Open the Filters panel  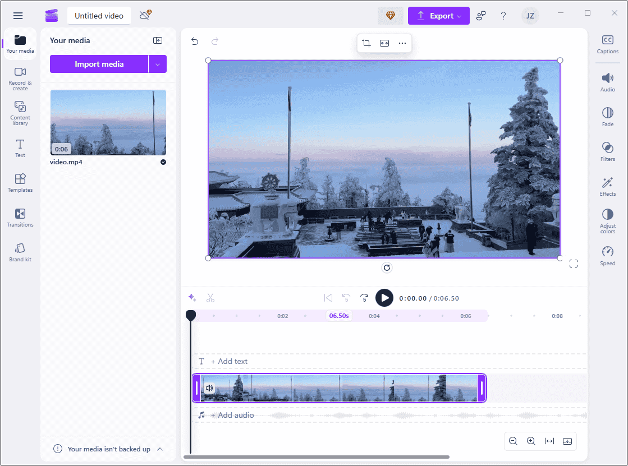pos(607,150)
